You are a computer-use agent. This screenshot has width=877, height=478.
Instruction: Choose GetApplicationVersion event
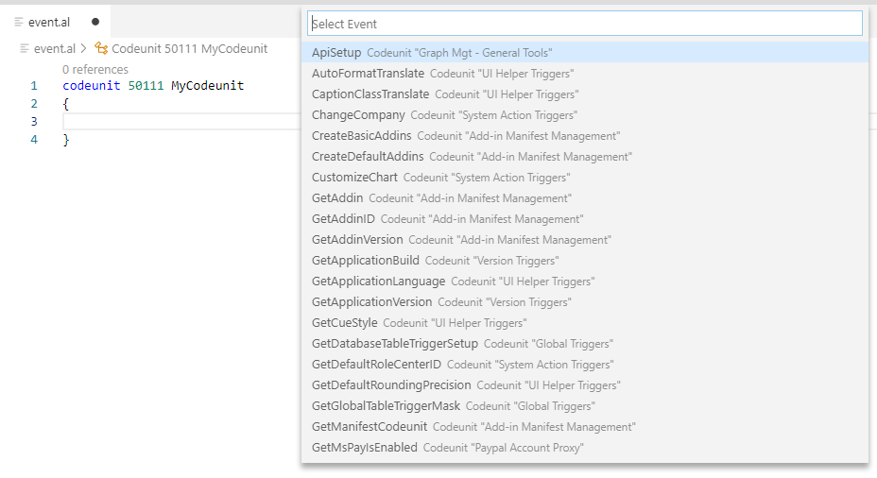click(584, 302)
